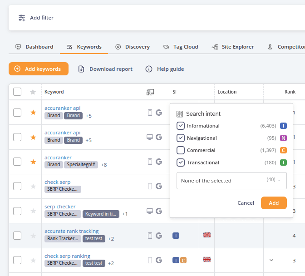The image size is (305, 276).
Task: Expand +2 tags on accurate rank tracking row
Action: (x=111, y=239)
